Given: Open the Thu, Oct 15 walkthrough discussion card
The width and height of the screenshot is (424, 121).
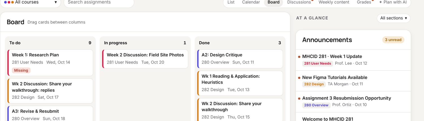Looking at the screenshot, I should tap(240, 109).
